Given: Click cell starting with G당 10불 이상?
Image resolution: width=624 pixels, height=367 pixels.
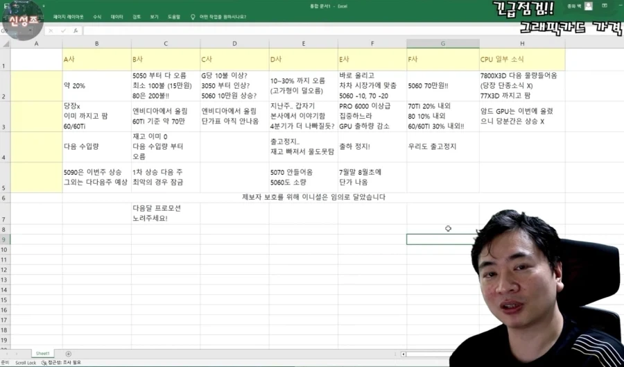Looking at the screenshot, I should (x=234, y=86).
